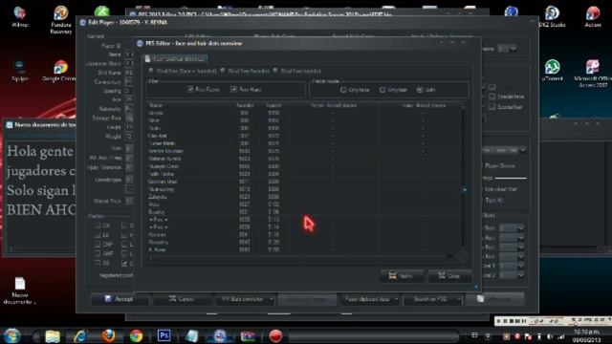The width and height of the screenshot is (612, 344).
Task: Sort by the Faceslot column header
Action: [x=245, y=105]
